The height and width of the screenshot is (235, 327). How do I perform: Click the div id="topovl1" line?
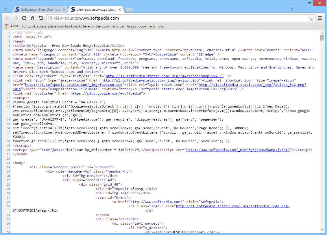point(126,189)
